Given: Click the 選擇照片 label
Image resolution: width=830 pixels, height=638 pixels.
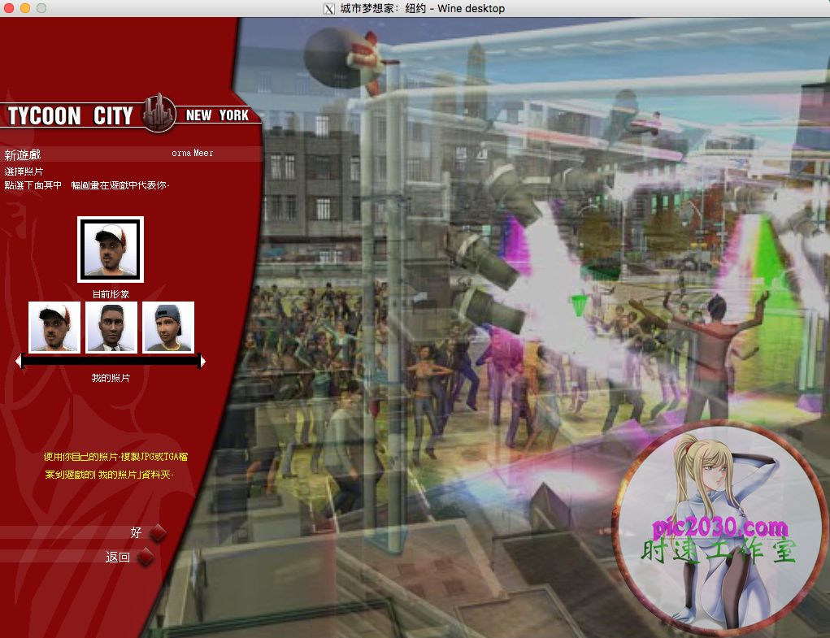Looking at the screenshot, I should click(x=24, y=171).
